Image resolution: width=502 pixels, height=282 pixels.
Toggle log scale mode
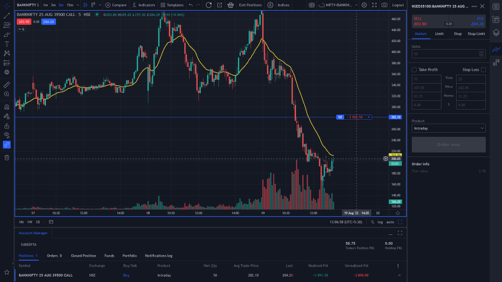380,222
